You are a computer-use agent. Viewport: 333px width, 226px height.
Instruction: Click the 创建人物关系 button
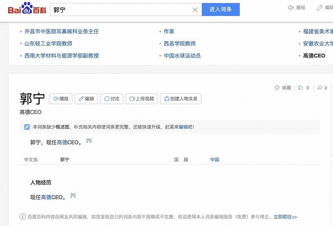click(x=181, y=99)
